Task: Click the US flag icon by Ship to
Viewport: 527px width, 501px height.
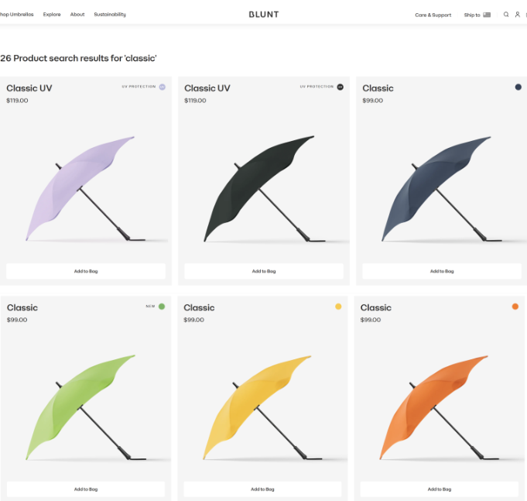Action: [487, 15]
